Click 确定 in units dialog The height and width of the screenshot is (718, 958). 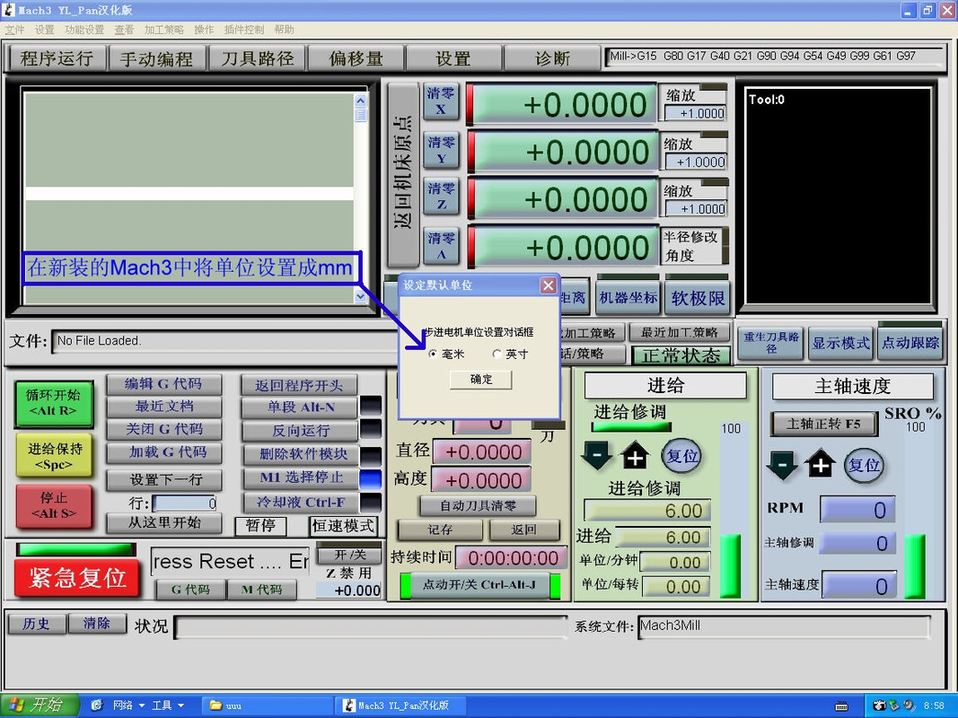click(481, 379)
